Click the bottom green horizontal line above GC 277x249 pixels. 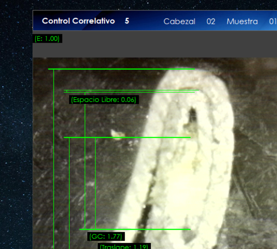tap(135, 229)
